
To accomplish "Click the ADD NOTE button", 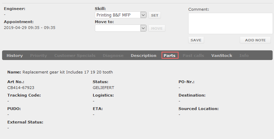I will coord(255,40).
